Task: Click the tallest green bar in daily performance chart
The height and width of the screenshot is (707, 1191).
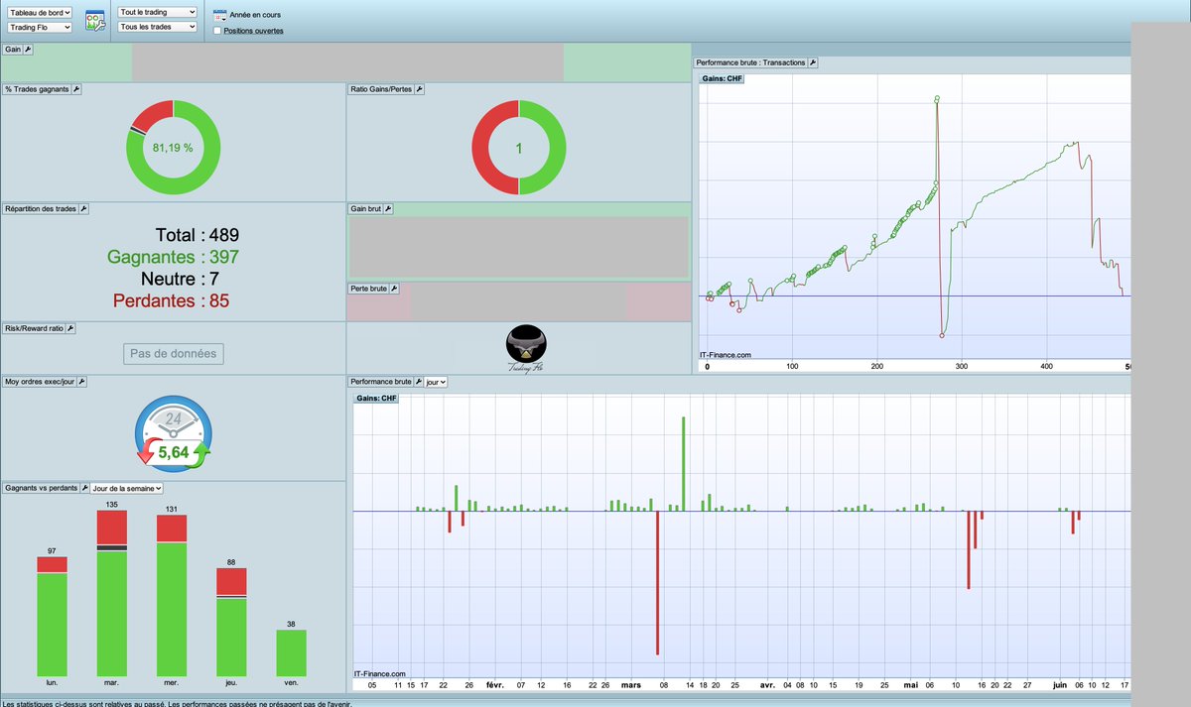Action: (684, 464)
